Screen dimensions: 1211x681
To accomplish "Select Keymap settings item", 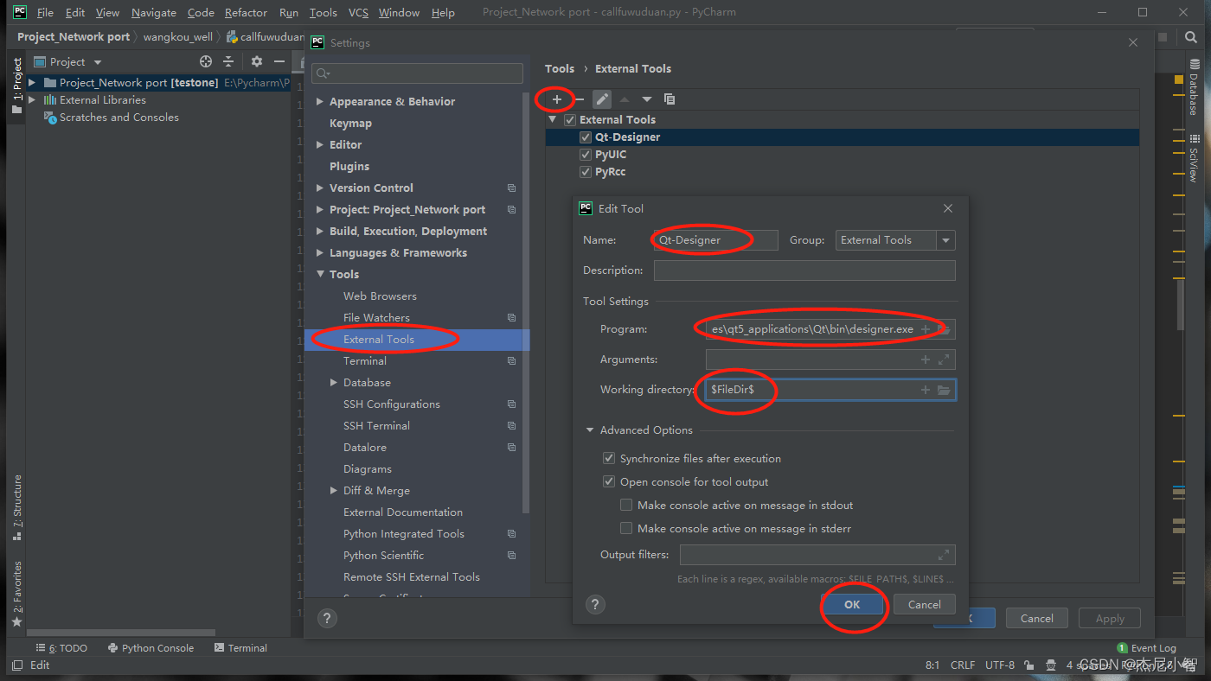I will point(350,124).
